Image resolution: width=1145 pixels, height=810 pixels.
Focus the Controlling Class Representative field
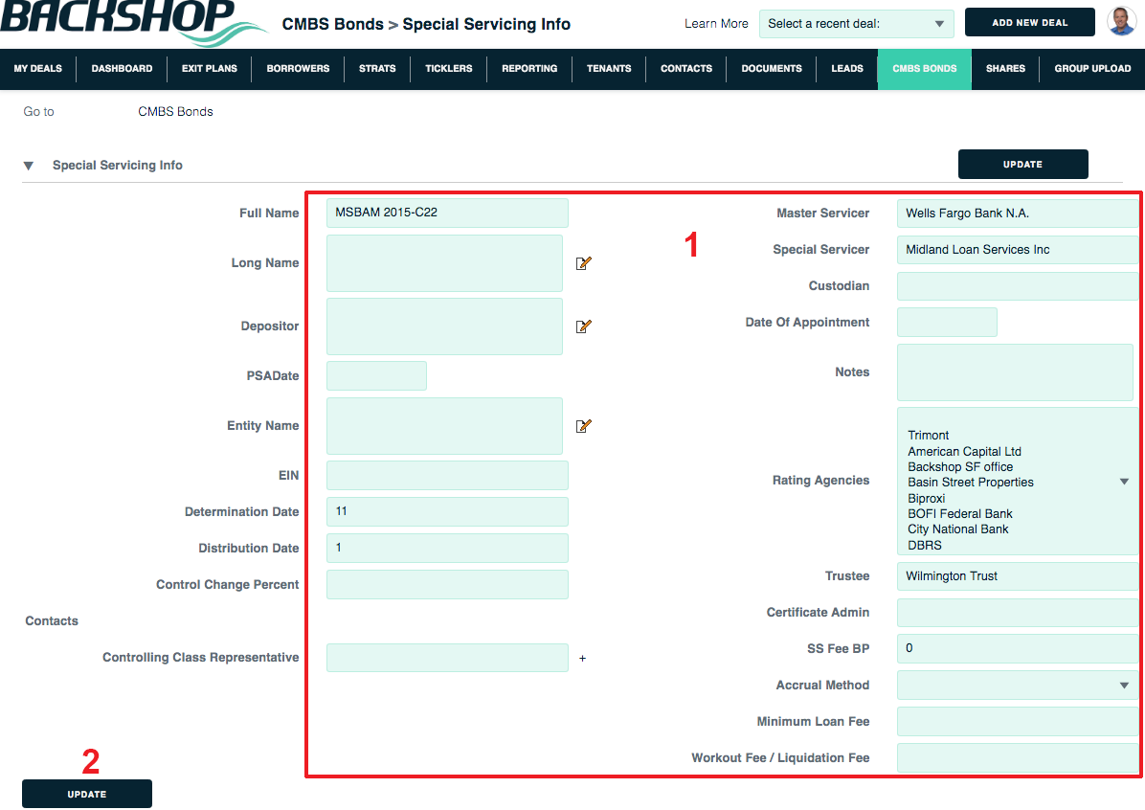click(447, 658)
